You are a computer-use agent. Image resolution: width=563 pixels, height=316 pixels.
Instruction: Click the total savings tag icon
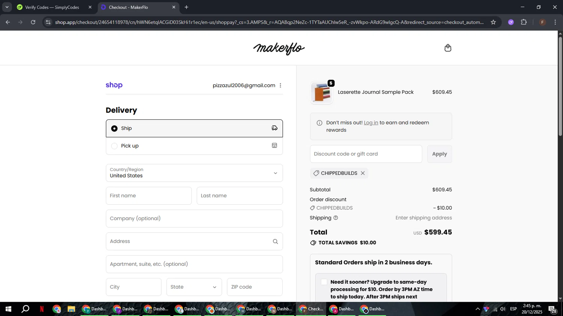313,243
